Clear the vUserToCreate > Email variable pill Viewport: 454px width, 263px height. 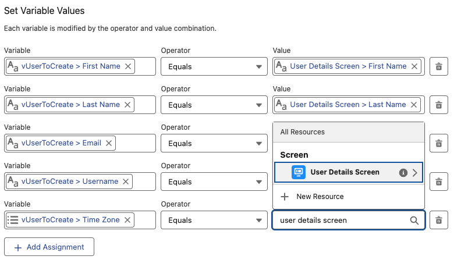coord(109,143)
